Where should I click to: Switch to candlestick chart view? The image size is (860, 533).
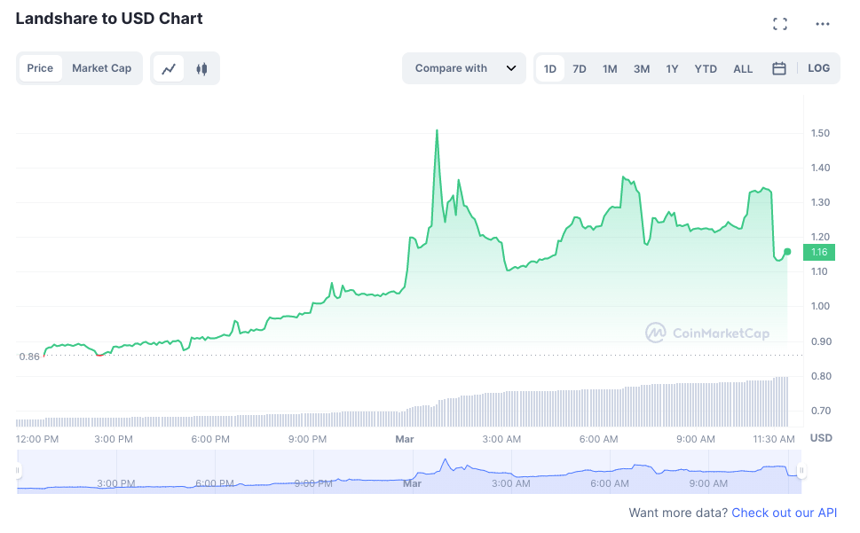click(201, 67)
